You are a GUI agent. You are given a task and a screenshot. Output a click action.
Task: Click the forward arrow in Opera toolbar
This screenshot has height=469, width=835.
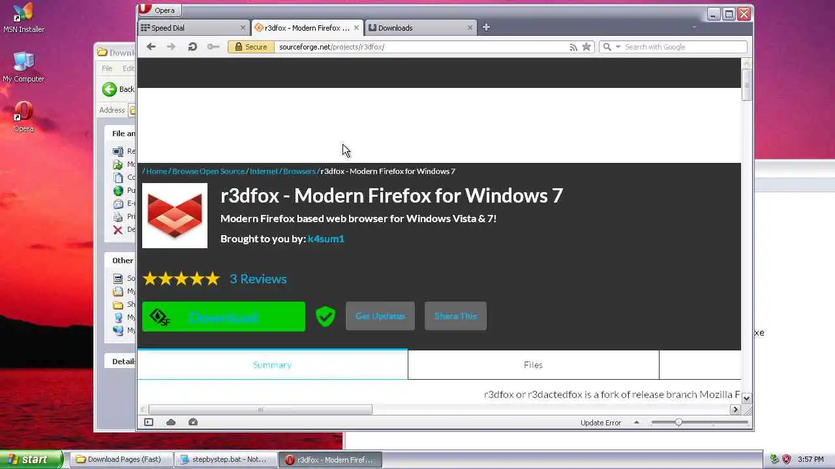pyautogui.click(x=171, y=47)
